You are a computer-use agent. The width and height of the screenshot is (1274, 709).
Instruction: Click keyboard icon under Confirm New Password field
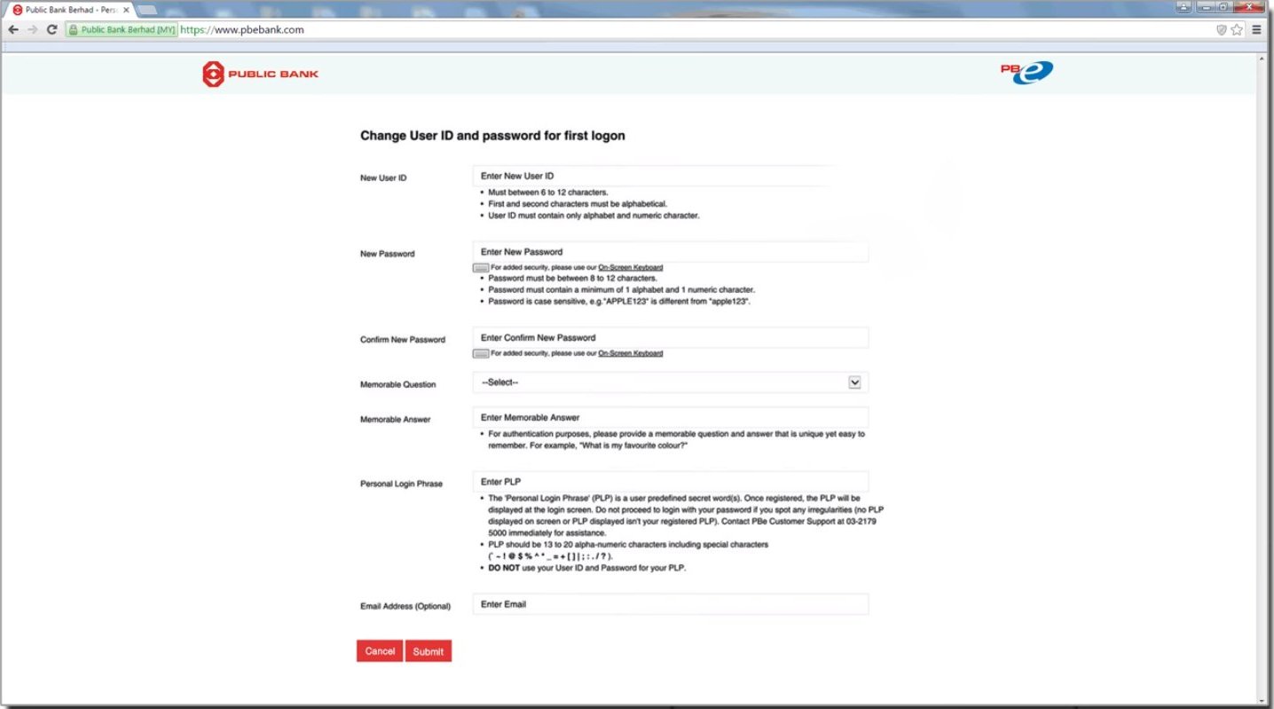click(480, 353)
